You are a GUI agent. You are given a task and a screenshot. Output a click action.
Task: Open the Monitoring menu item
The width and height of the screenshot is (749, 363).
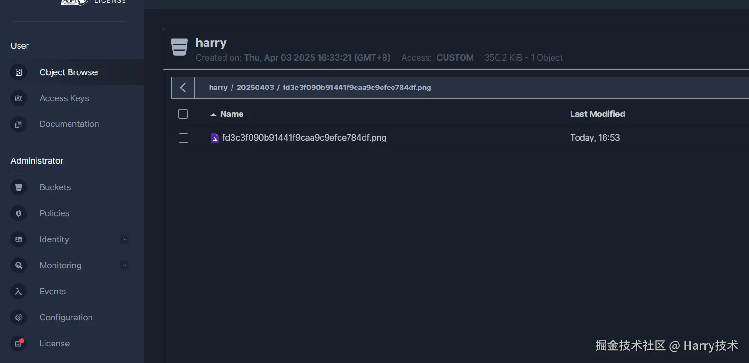[61, 266]
